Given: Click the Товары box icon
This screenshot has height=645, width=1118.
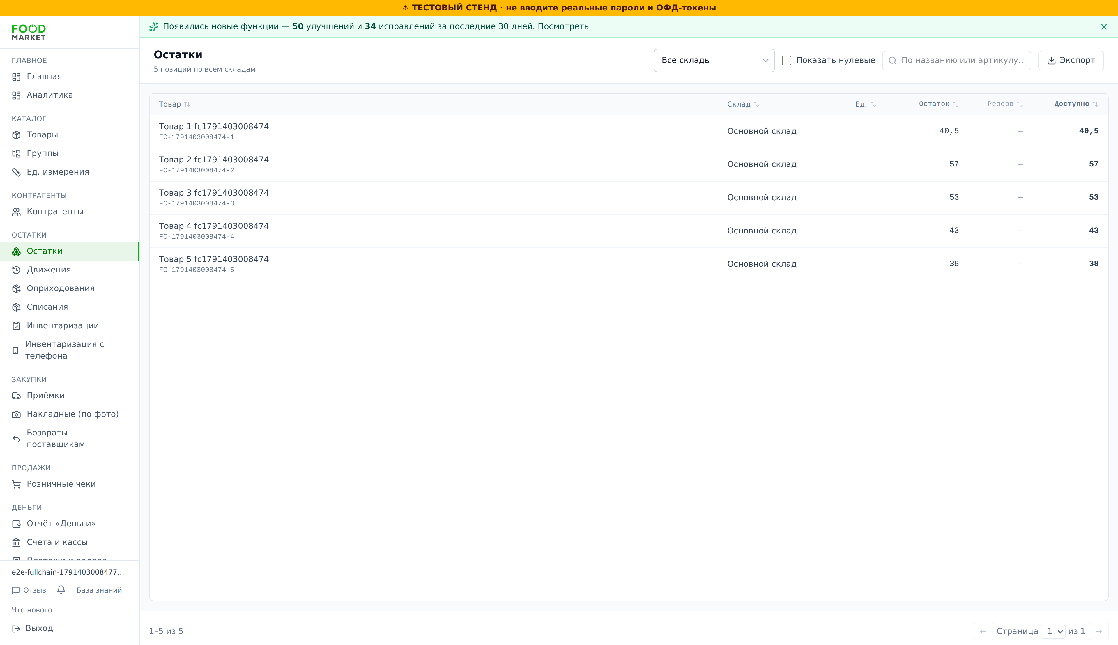Looking at the screenshot, I should [x=16, y=135].
